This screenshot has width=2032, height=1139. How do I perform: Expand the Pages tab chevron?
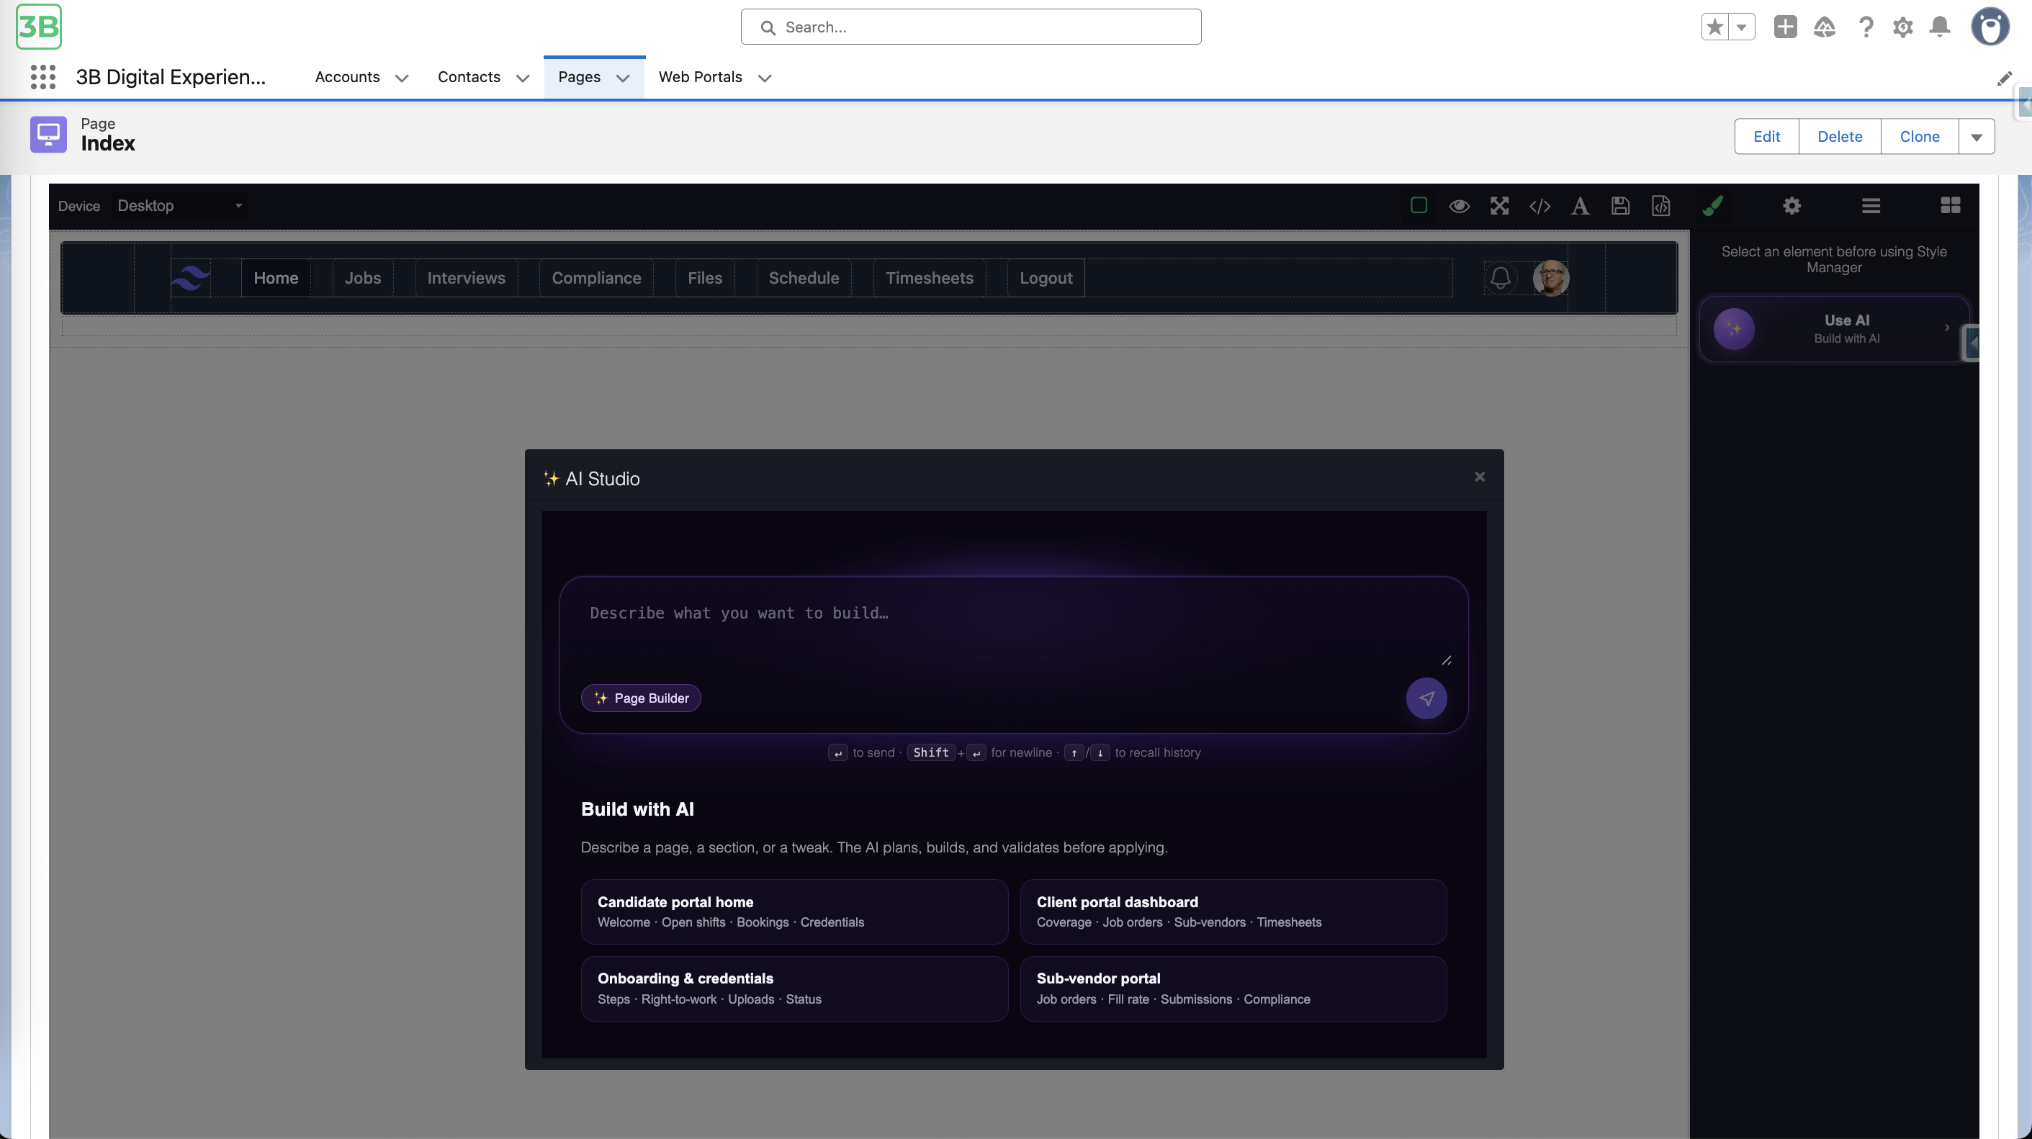pyautogui.click(x=622, y=77)
